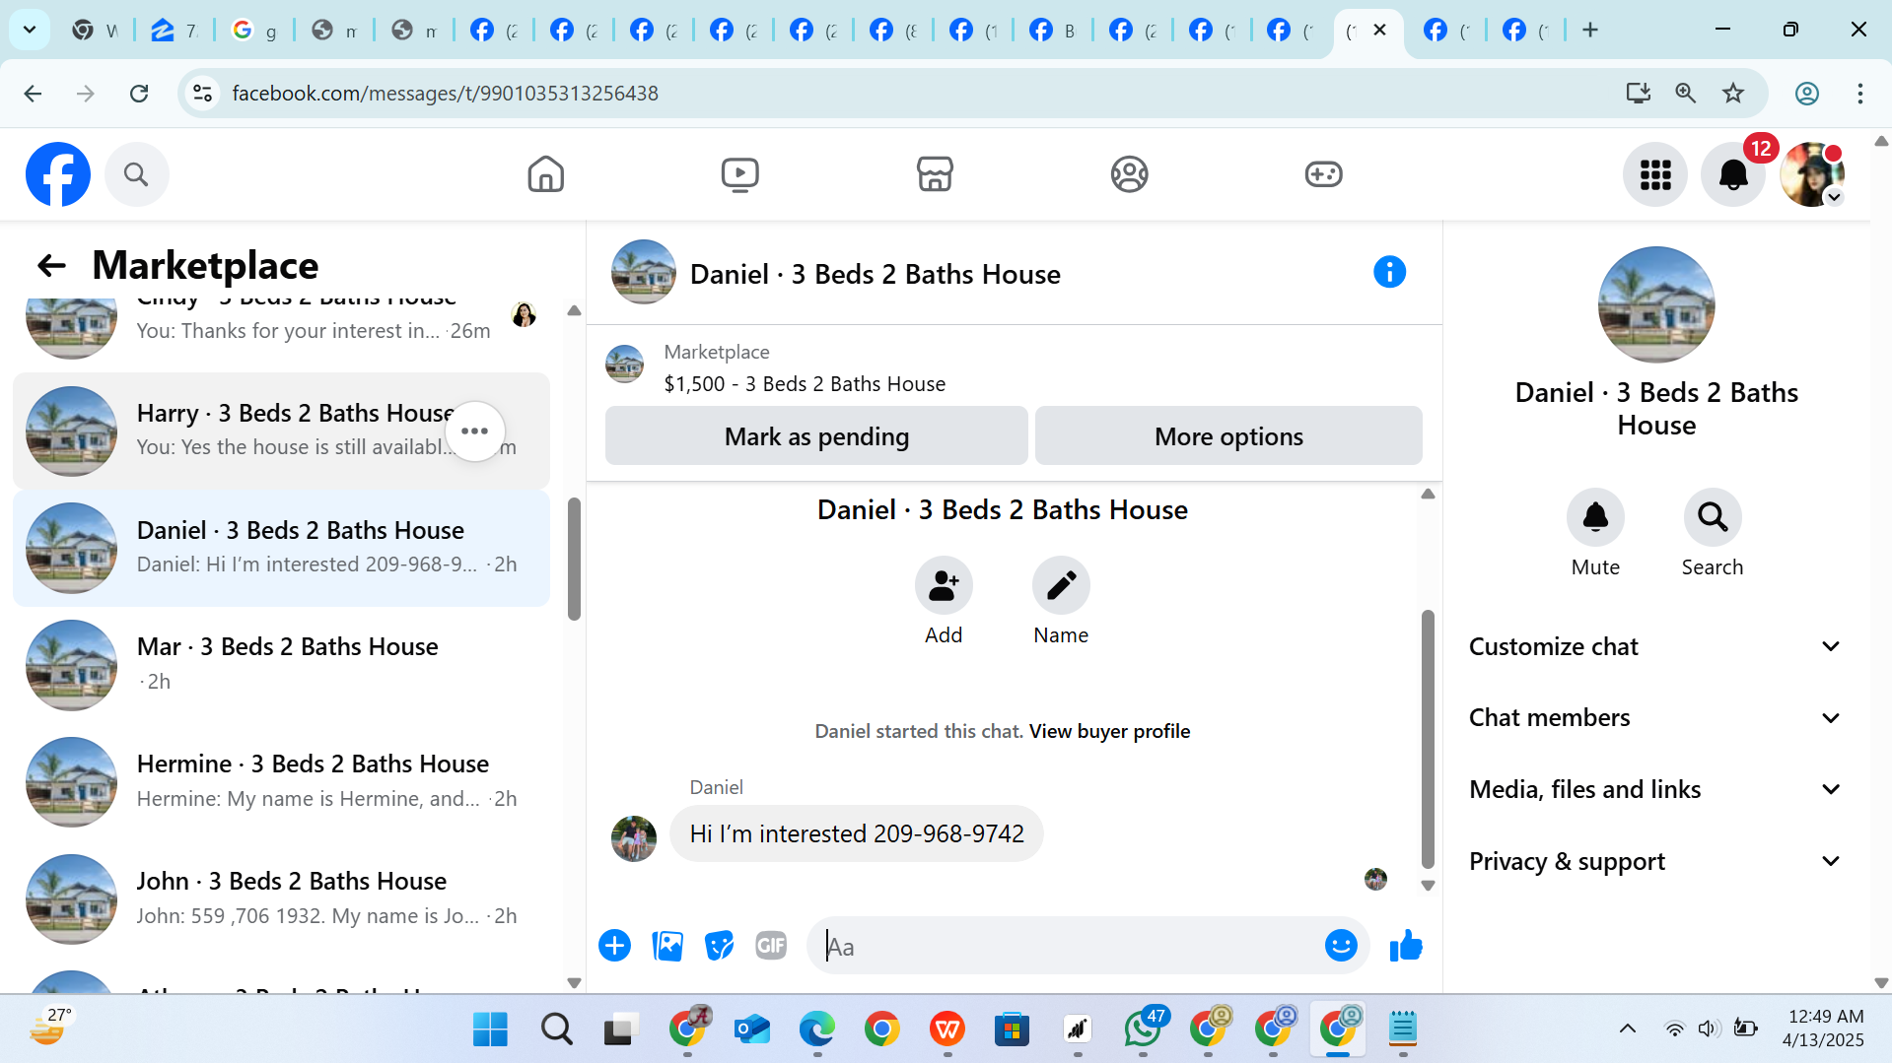The width and height of the screenshot is (1892, 1063).
Task: Reload the page
Action: point(139,93)
